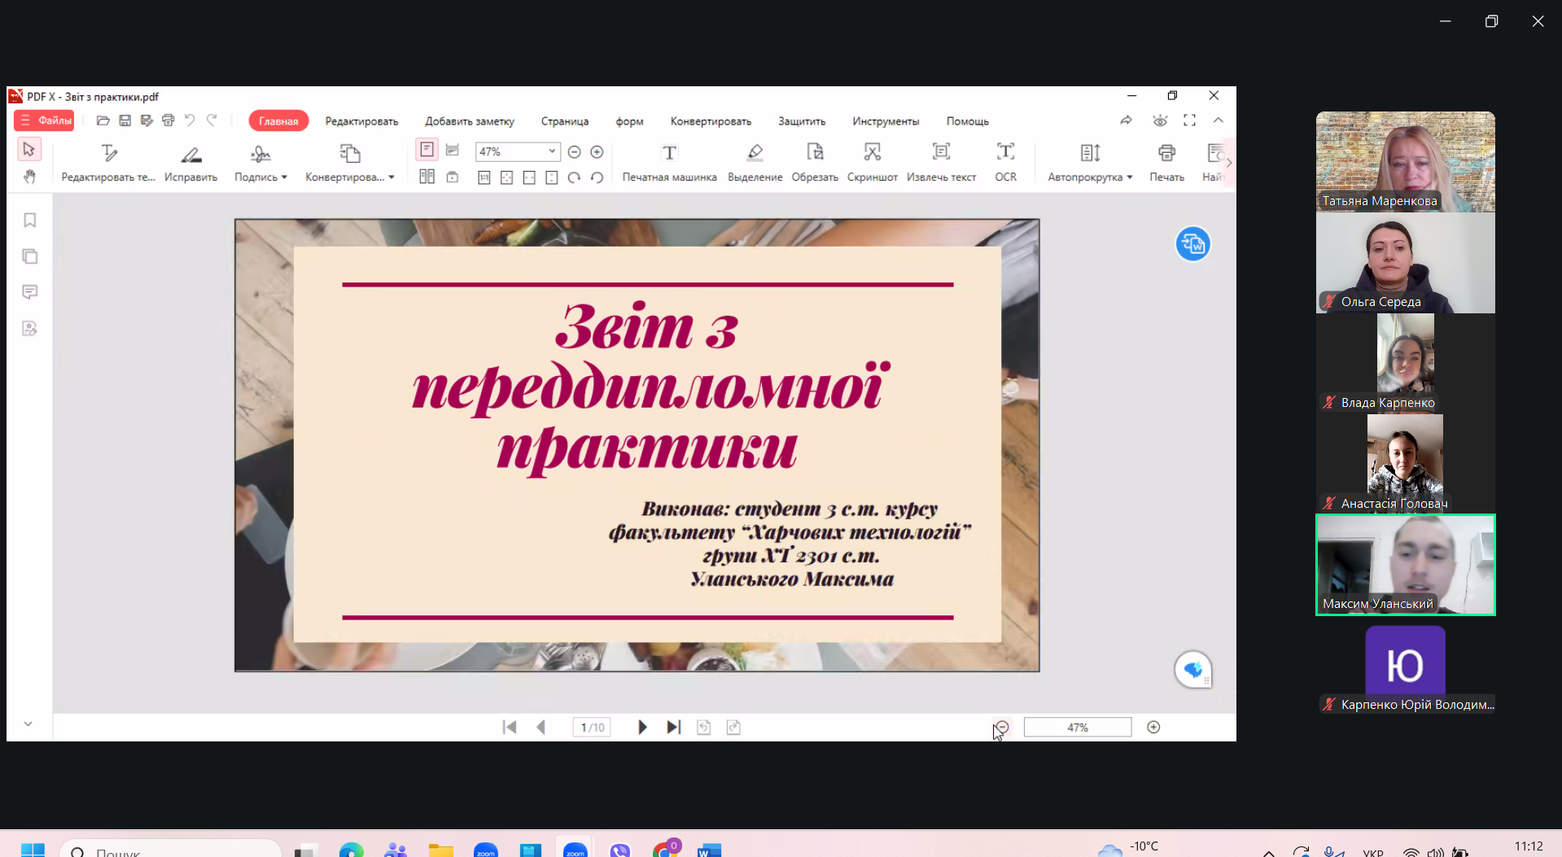The height and width of the screenshot is (857, 1562).
Task: Click zoom in plus at bottom bar
Action: [x=1153, y=728]
